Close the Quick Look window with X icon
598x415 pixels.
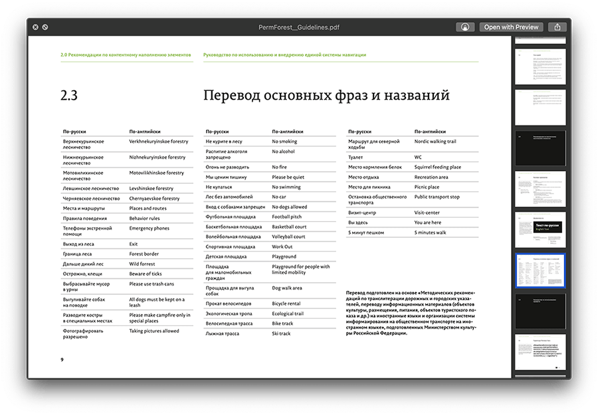pos(35,27)
